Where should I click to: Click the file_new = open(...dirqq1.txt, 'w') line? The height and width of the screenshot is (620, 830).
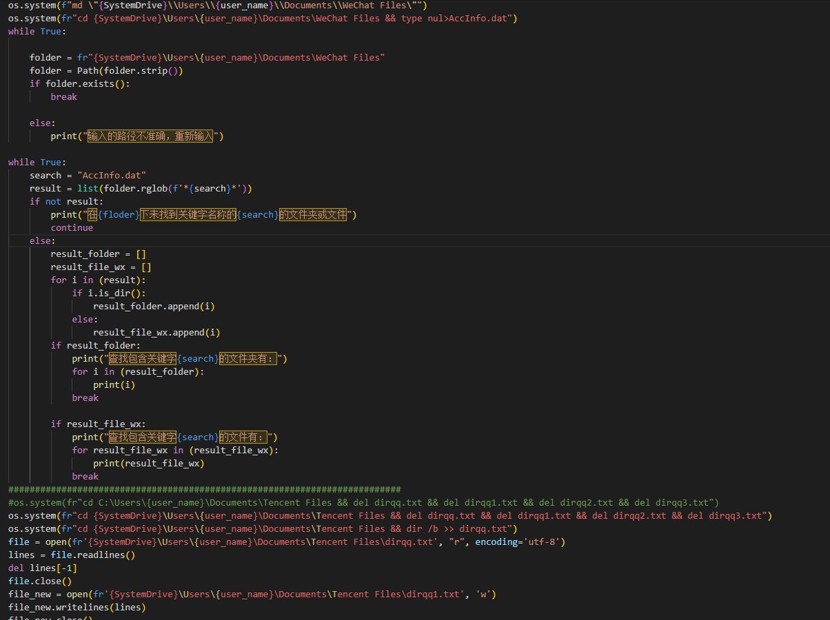click(x=252, y=594)
